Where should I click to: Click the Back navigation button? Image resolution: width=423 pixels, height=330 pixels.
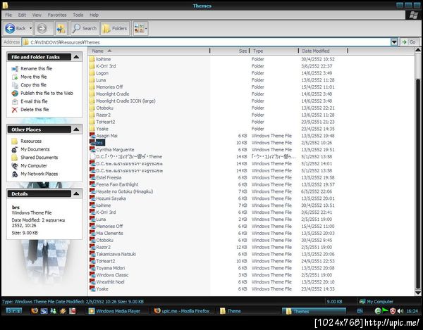pyautogui.click(x=16, y=28)
